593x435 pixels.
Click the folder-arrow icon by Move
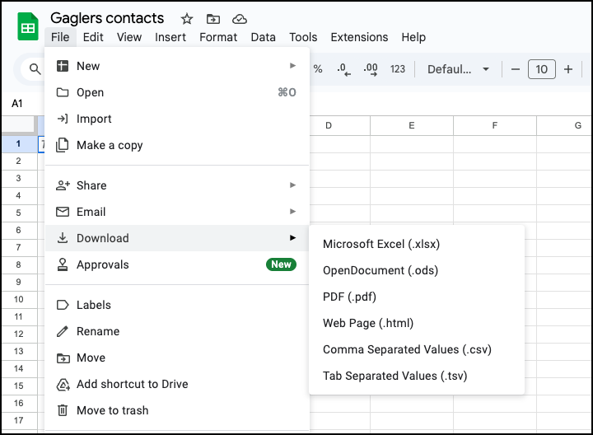[63, 358]
